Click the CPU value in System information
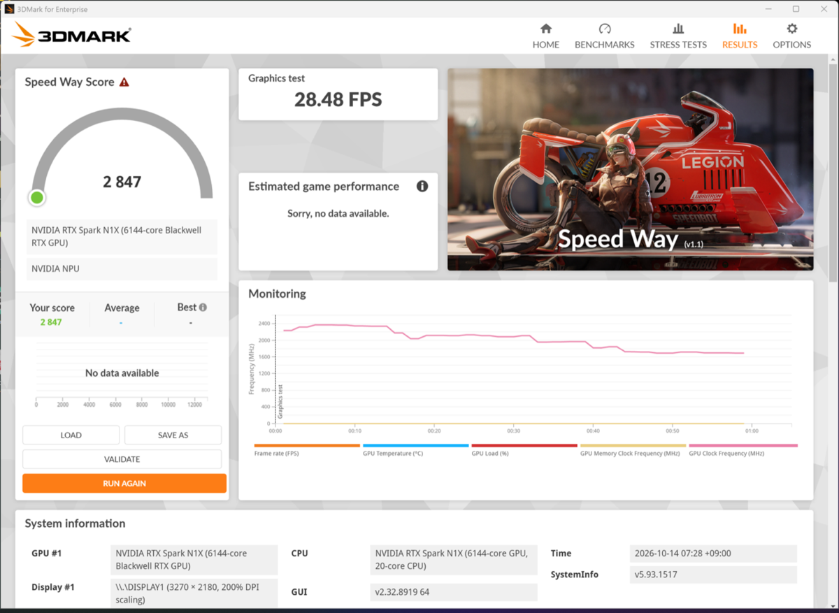 click(x=454, y=559)
